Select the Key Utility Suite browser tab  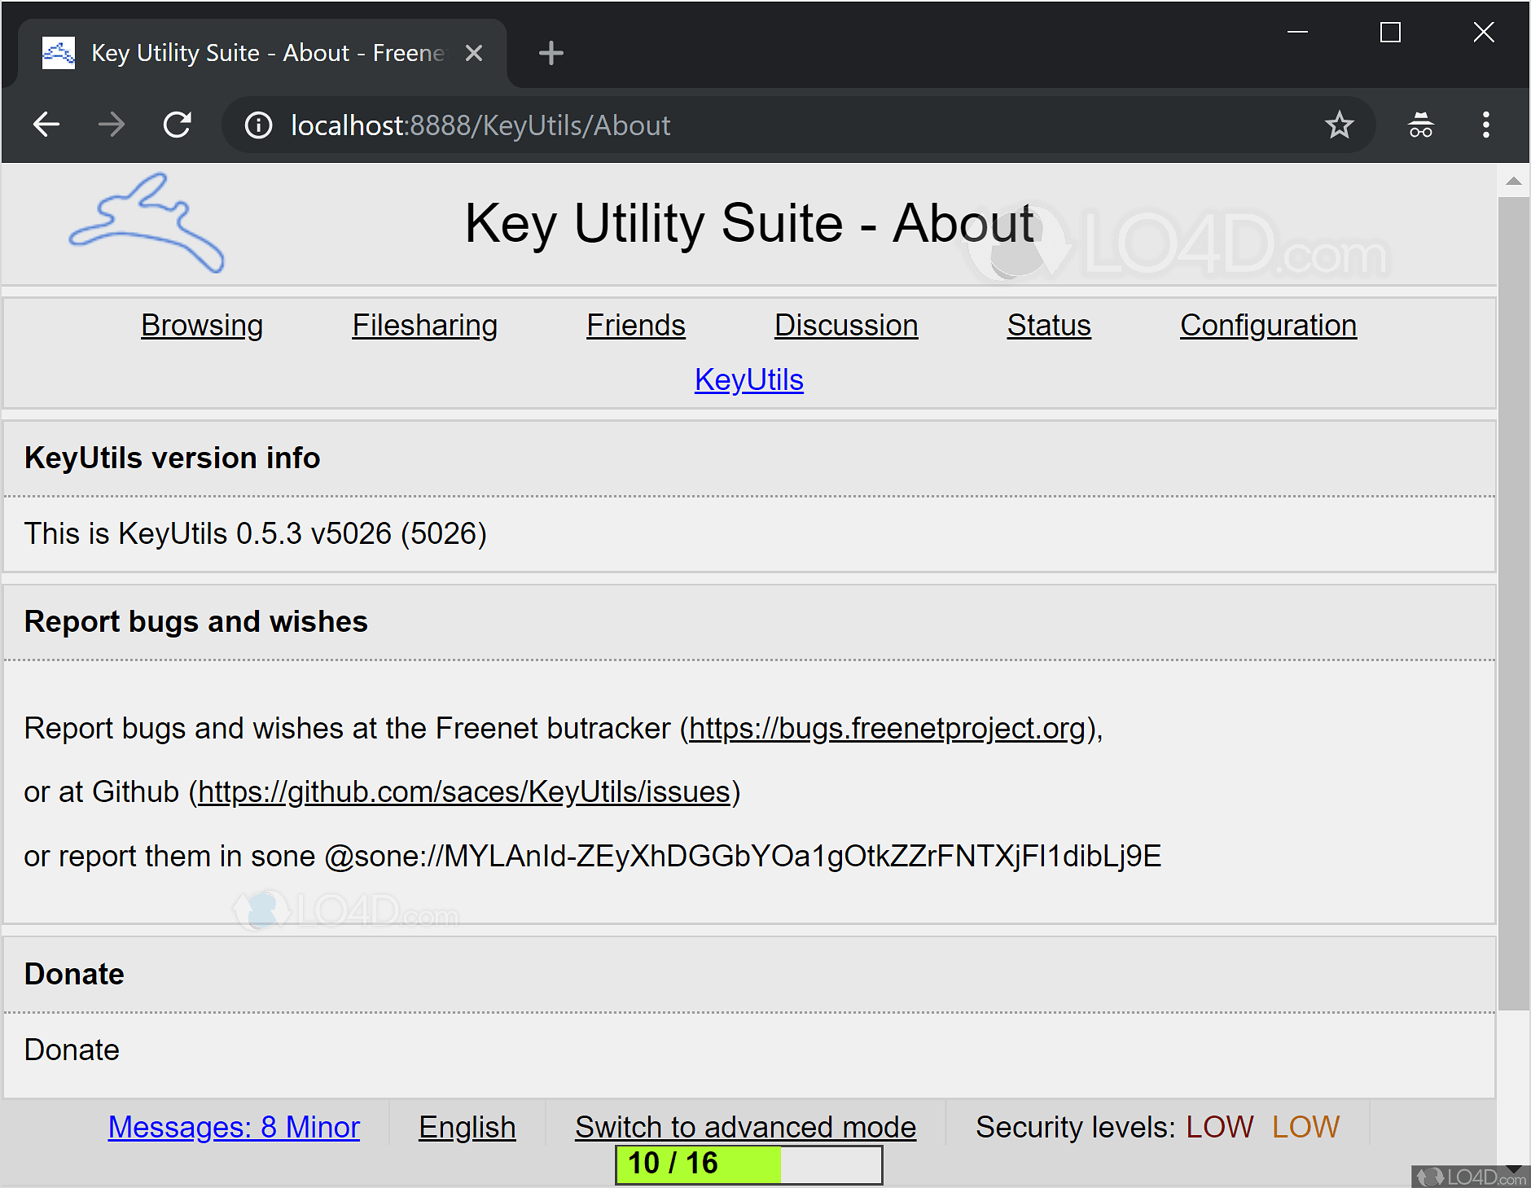262,53
